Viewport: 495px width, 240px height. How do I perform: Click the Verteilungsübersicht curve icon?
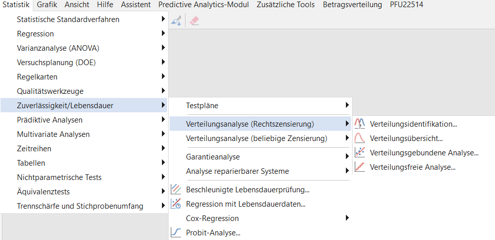360,138
